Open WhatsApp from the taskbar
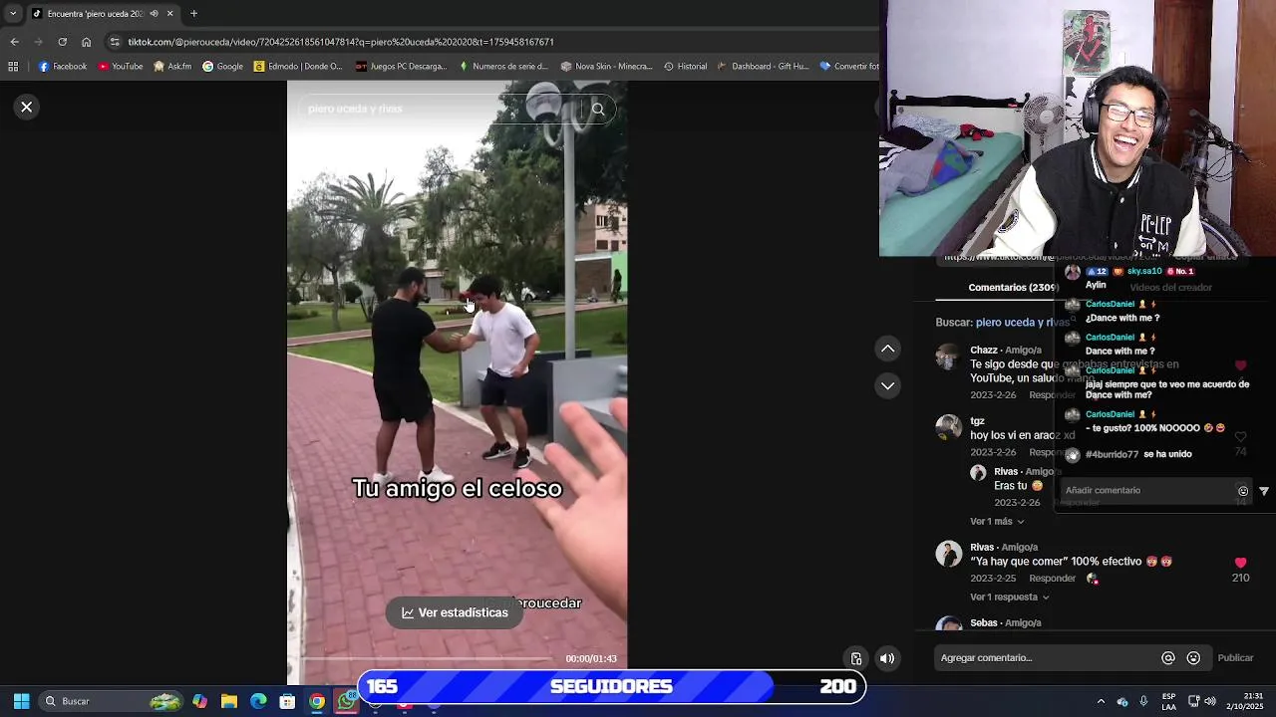The height and width of the screenshot is (717, 1276). (x=346, y=701)
